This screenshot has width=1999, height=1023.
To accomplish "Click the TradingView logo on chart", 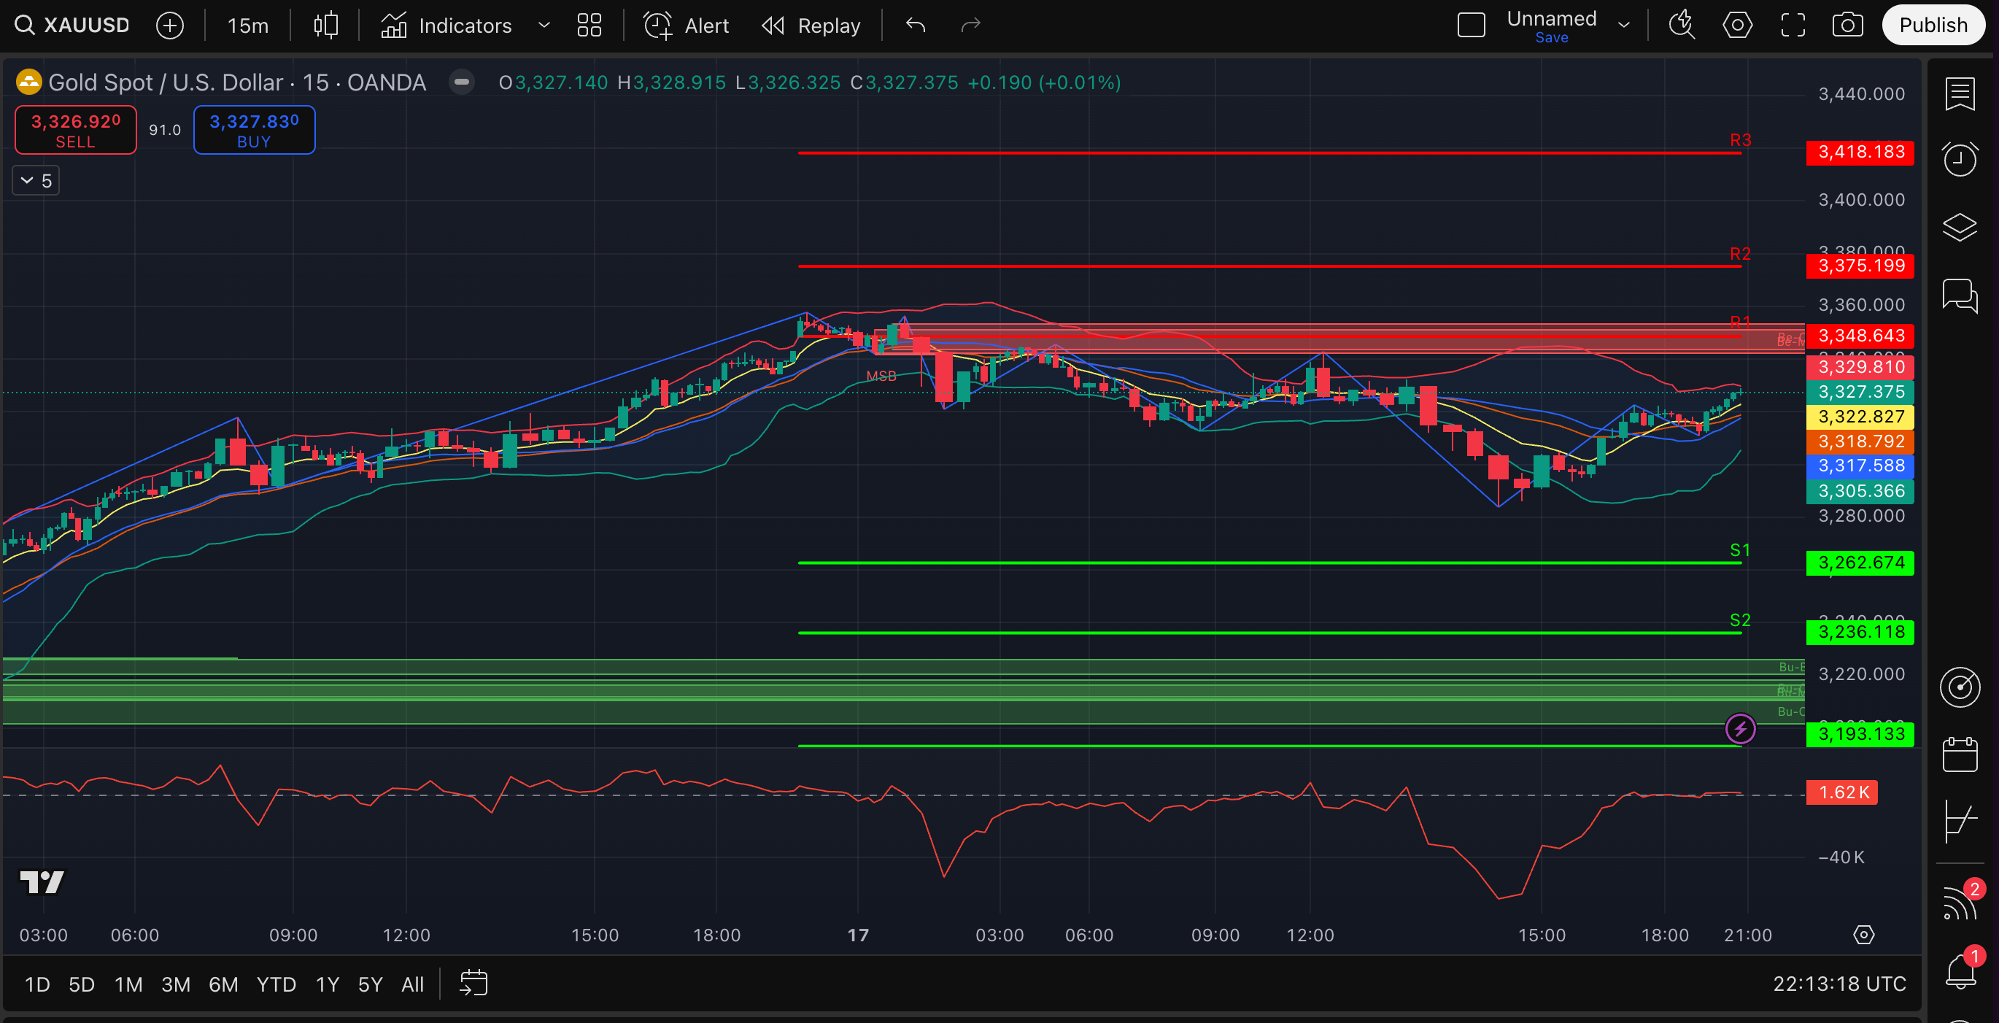I will [42, 881].
